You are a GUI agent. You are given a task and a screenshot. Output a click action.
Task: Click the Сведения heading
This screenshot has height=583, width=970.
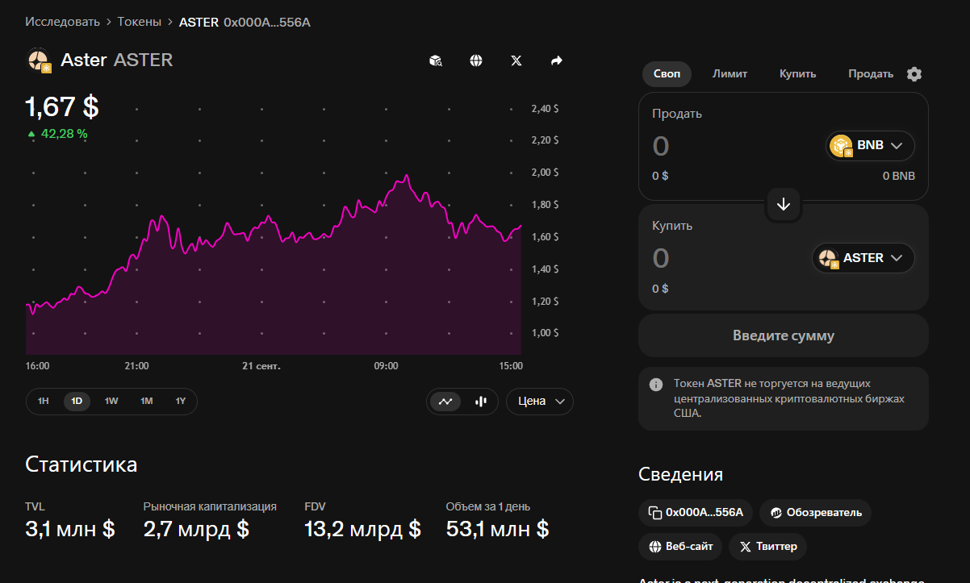tap(680, 474)
